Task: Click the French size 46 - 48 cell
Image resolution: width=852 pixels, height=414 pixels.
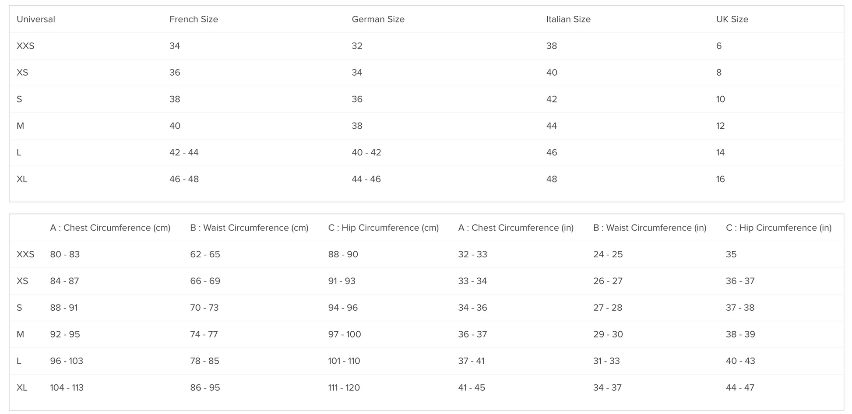Action: coord(184,179)
